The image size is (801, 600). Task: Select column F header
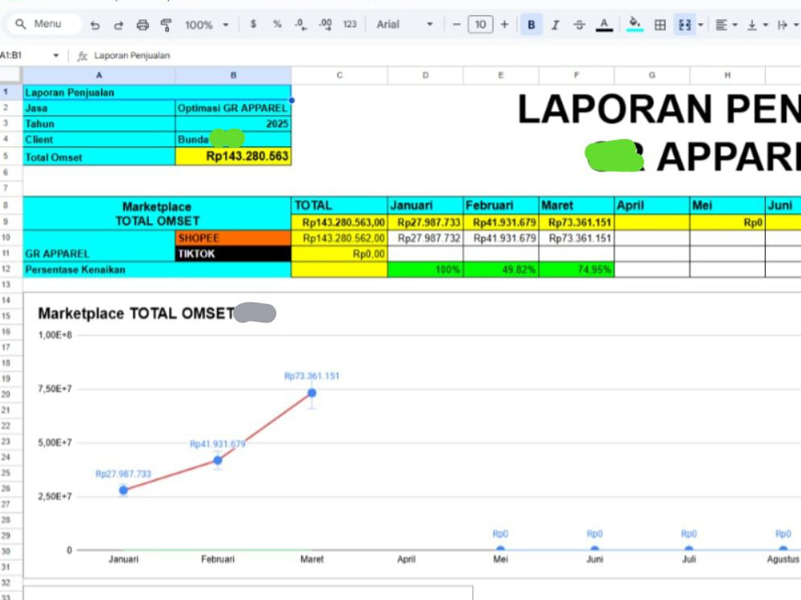[x=576, y=75]
